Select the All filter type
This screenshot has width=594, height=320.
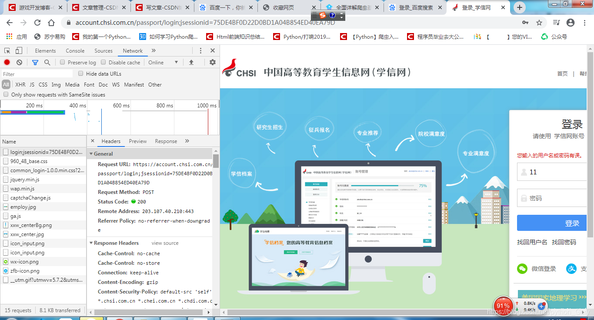point(6,85)
